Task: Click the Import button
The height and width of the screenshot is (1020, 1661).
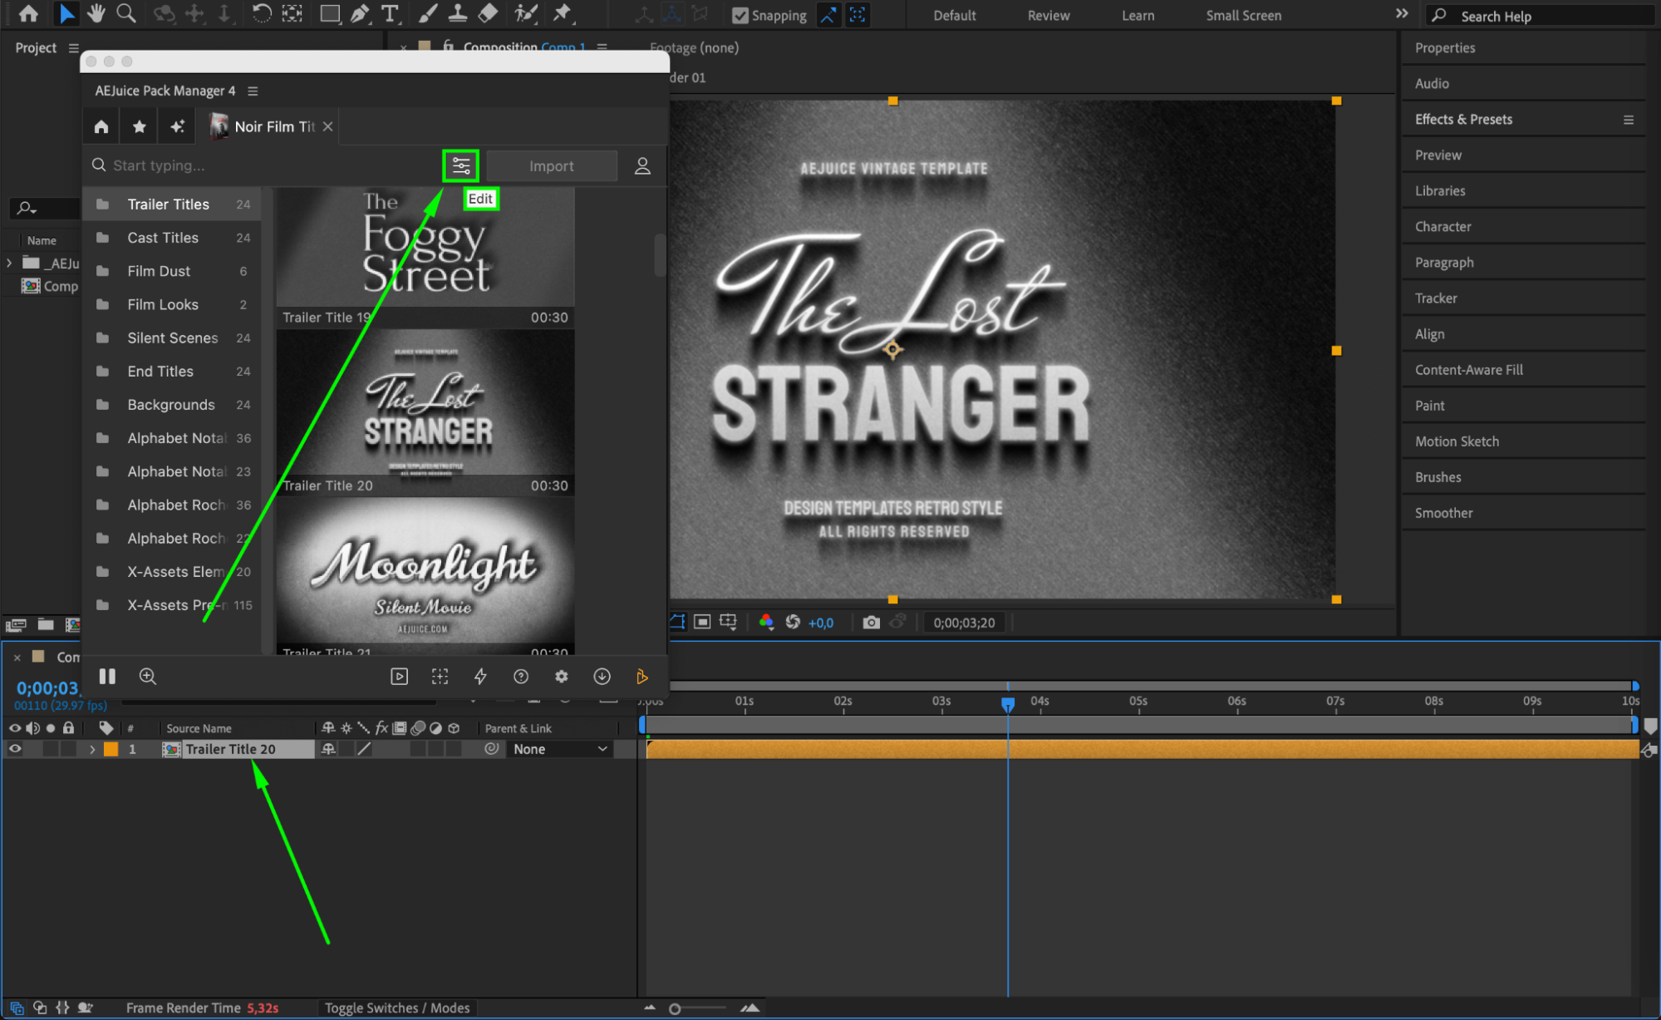Action: coord(551,165)
